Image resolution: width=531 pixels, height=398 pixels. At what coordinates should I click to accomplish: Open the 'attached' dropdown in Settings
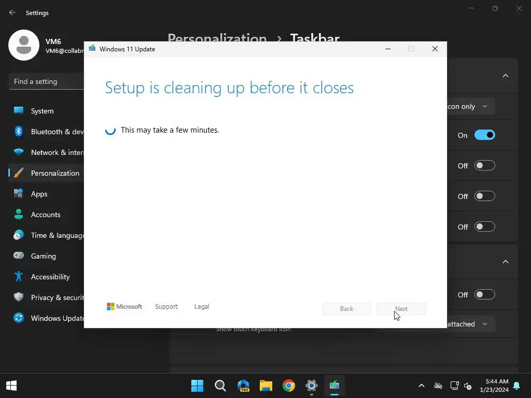(471, 324)
